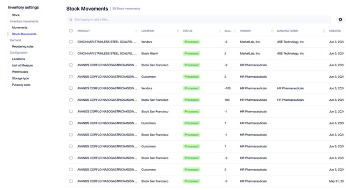The width and height of the screenshot is (346, 190).
Task: Check the first Cincinnati Stainless Steel Scalpel row
Action: click(71, 41)
